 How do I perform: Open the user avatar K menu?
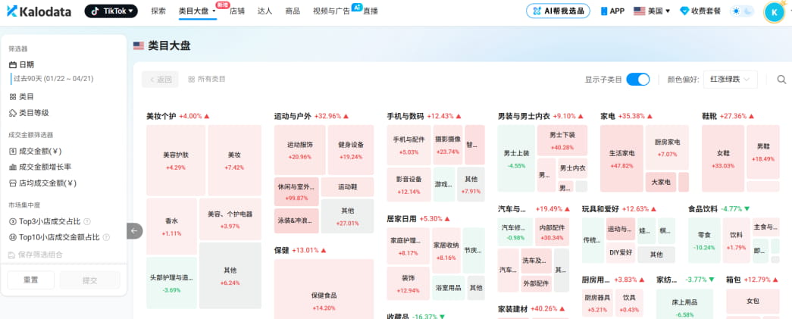pos(775,12)
